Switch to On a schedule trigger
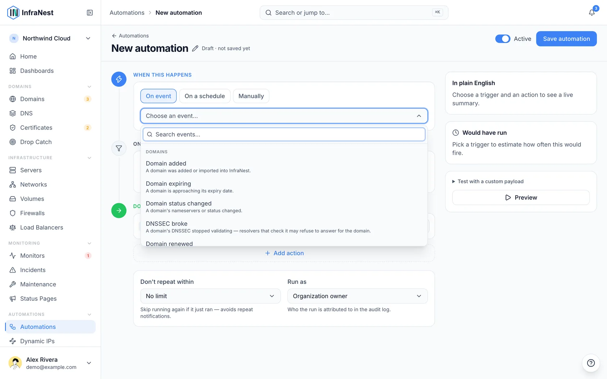The height and width of the screenshot is (379, 607). coord(205,96)
